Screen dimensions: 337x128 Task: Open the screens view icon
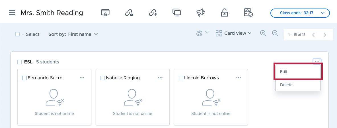177,13
